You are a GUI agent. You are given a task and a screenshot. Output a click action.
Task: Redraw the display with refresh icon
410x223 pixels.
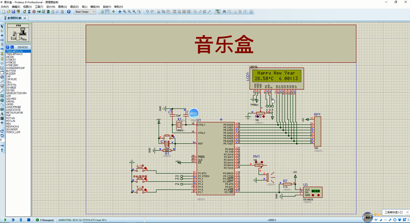(x=102, y=12)
